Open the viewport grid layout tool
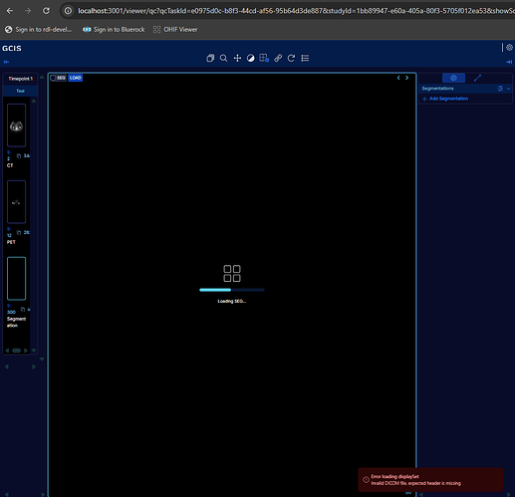Viewport: 515px width, 497px height. [264, 58]
